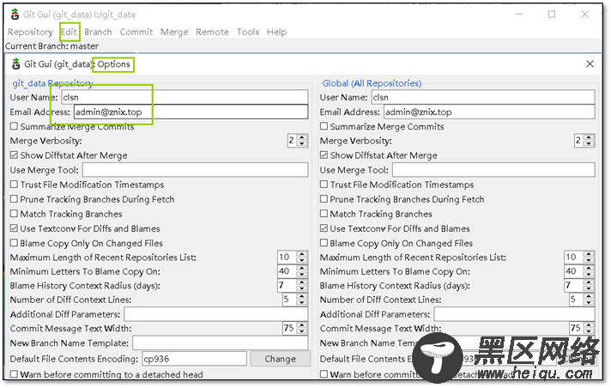Enable global Match Tracking Branches

pyautogui.click(x=324, y=214)
